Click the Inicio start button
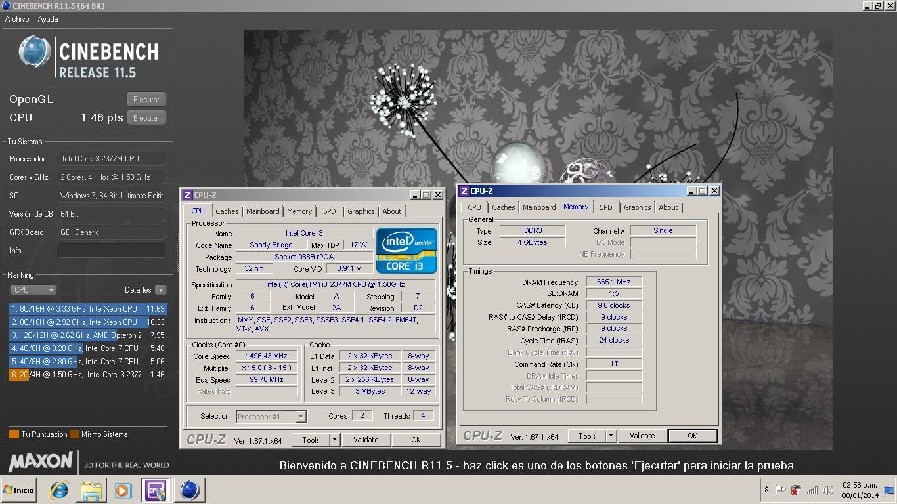This screenshot has height=504, width=897. 18,490
